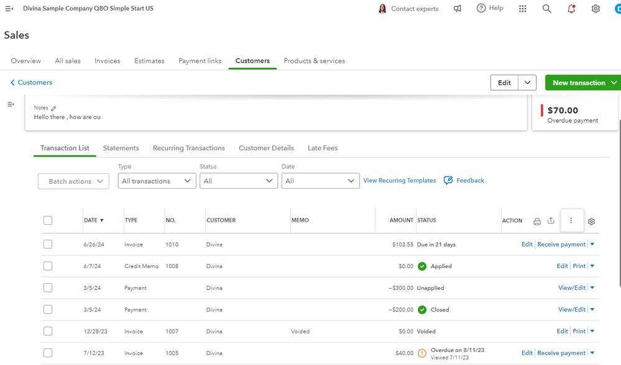621x365 pixels.
Task: Go to the Invoices tab
Action: (x=107, y=61)
